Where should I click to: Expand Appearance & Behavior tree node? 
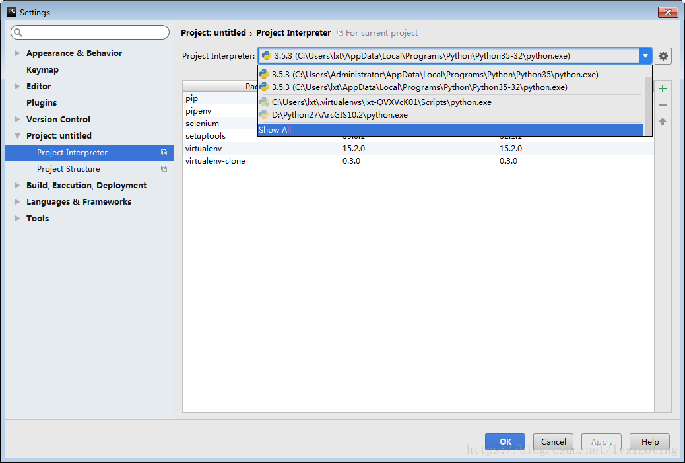point(17,53)
